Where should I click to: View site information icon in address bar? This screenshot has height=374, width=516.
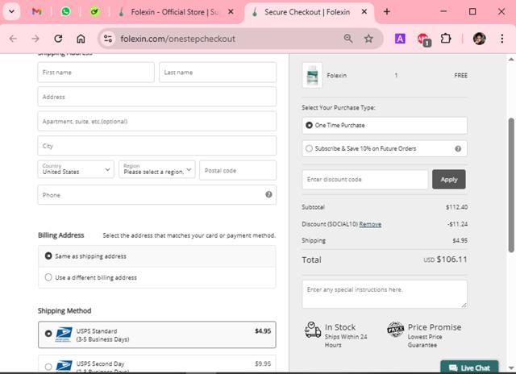(108, 39)
